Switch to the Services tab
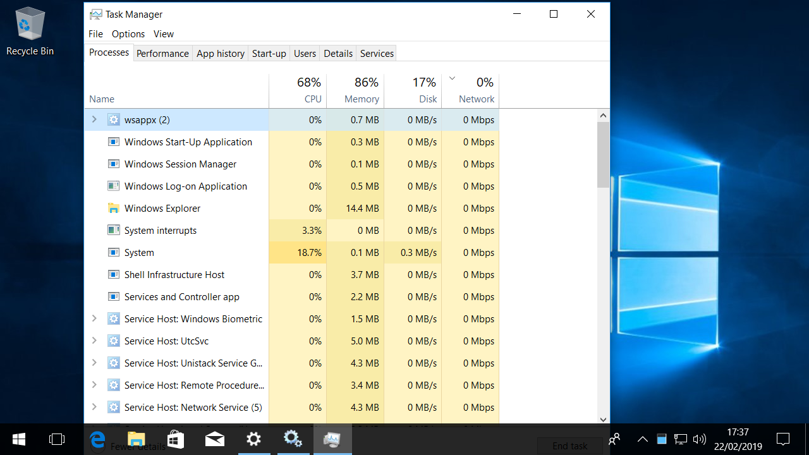 377,54
